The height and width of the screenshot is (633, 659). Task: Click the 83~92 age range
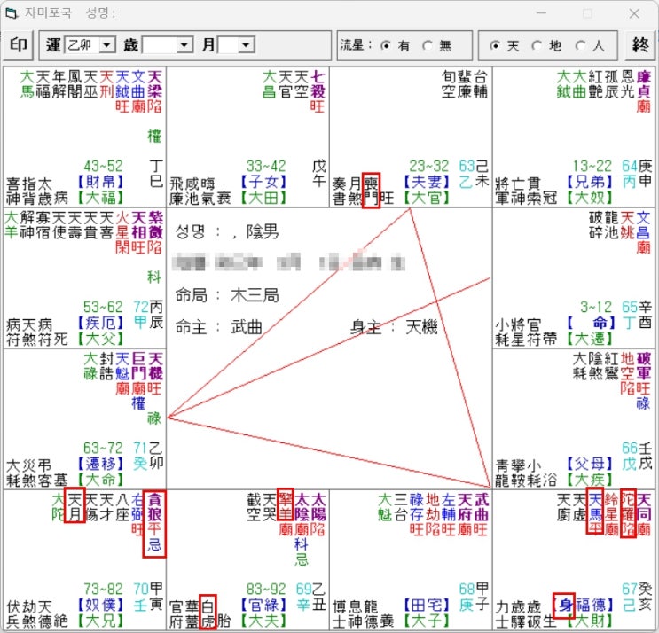(x=266, y=590)
